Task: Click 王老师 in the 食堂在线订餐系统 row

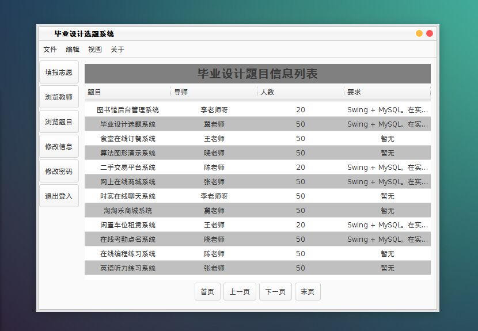Action: (214, 138)
